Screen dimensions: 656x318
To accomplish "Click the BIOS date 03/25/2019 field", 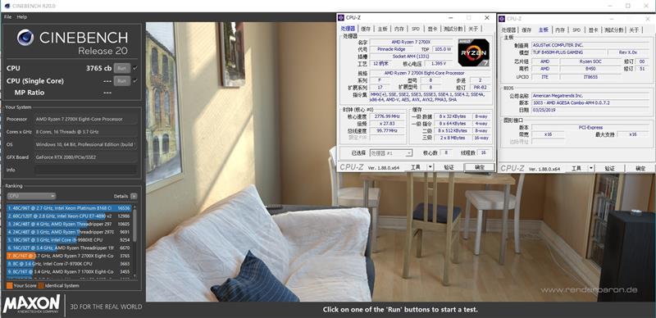I will [x=590, y=110].
